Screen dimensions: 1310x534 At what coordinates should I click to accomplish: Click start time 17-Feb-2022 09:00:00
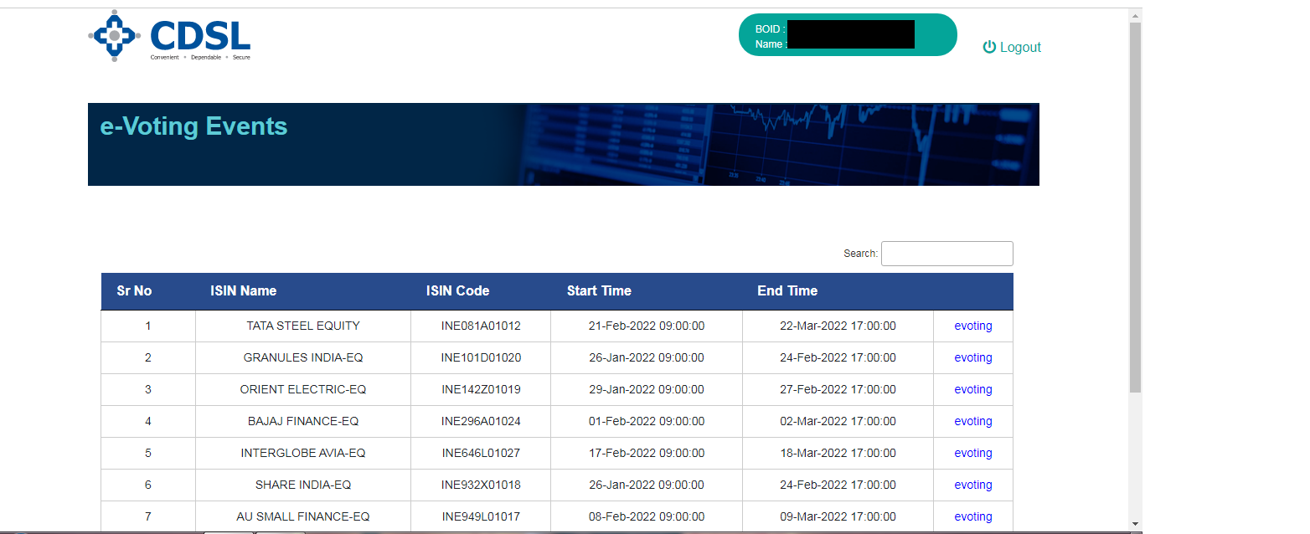(647, 454)
